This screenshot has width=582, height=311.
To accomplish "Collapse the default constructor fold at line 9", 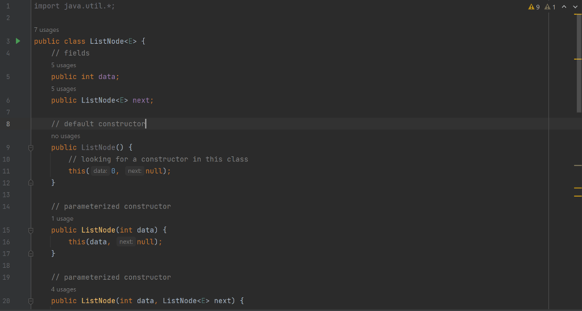I will point(31,148).
